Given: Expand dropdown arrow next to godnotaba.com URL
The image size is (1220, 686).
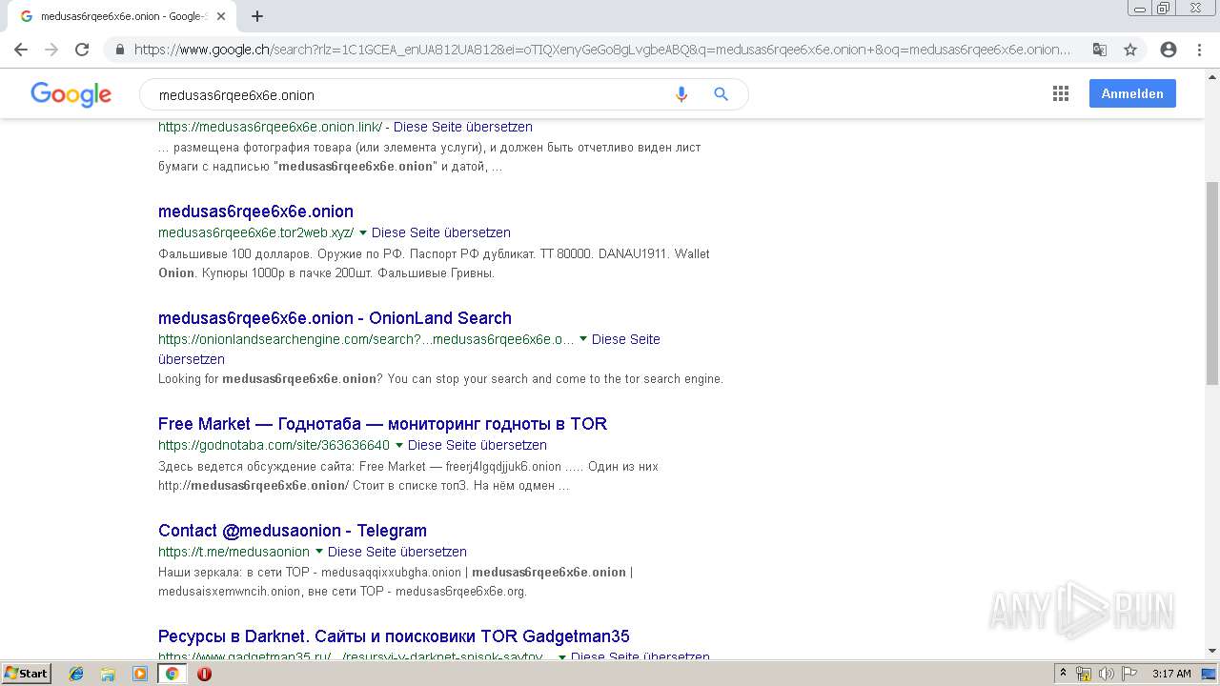Looking at the screenshot, I should [399, 445].
